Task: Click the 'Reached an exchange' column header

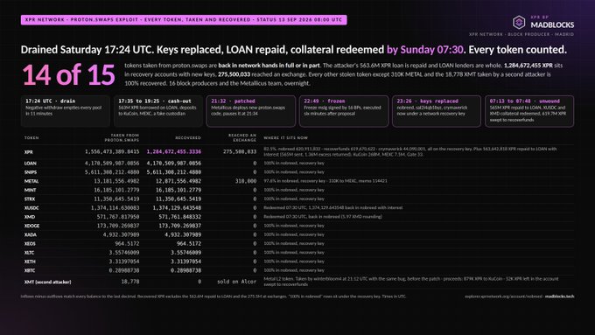Action: 242,137
